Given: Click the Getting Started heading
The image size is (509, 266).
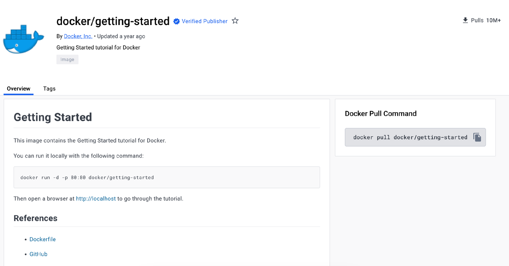Looking at the screenshot, I should pos(53,117).
